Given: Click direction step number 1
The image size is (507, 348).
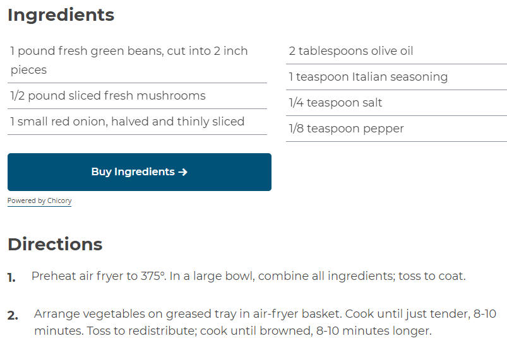Looking at the screenshot, I should [11, 277].
